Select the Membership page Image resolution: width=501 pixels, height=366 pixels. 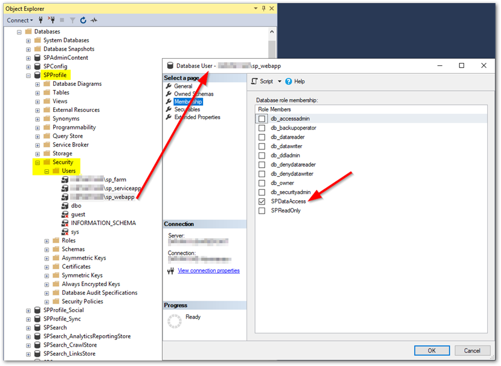point(188,102)
